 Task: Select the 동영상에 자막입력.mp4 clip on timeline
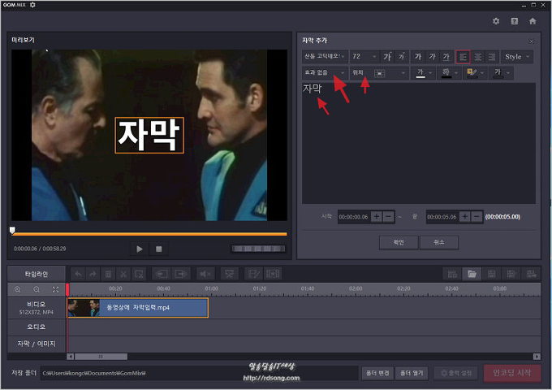tap(138, 308)
